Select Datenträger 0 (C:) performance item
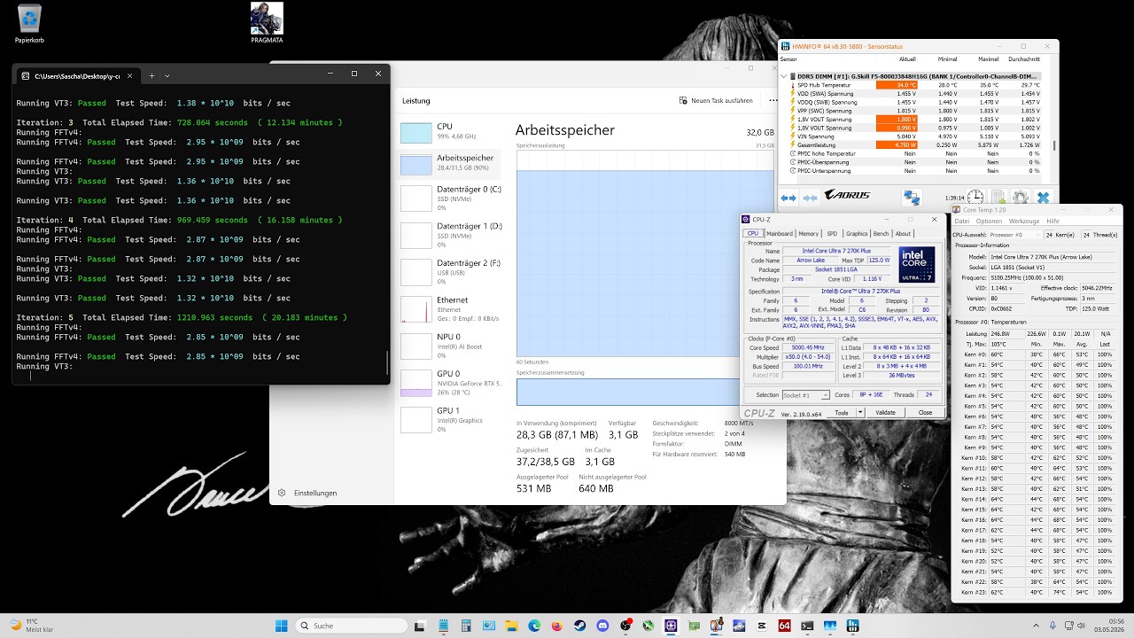 (449, 197)
